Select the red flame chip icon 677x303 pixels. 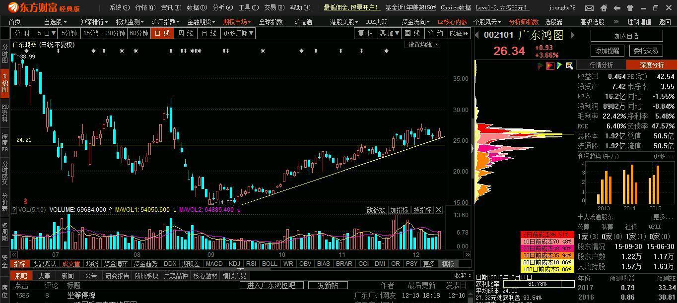pyautogui.click(x=550, y=66)
